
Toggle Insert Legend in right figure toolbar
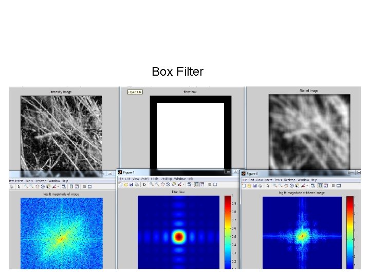pos(326,185)
